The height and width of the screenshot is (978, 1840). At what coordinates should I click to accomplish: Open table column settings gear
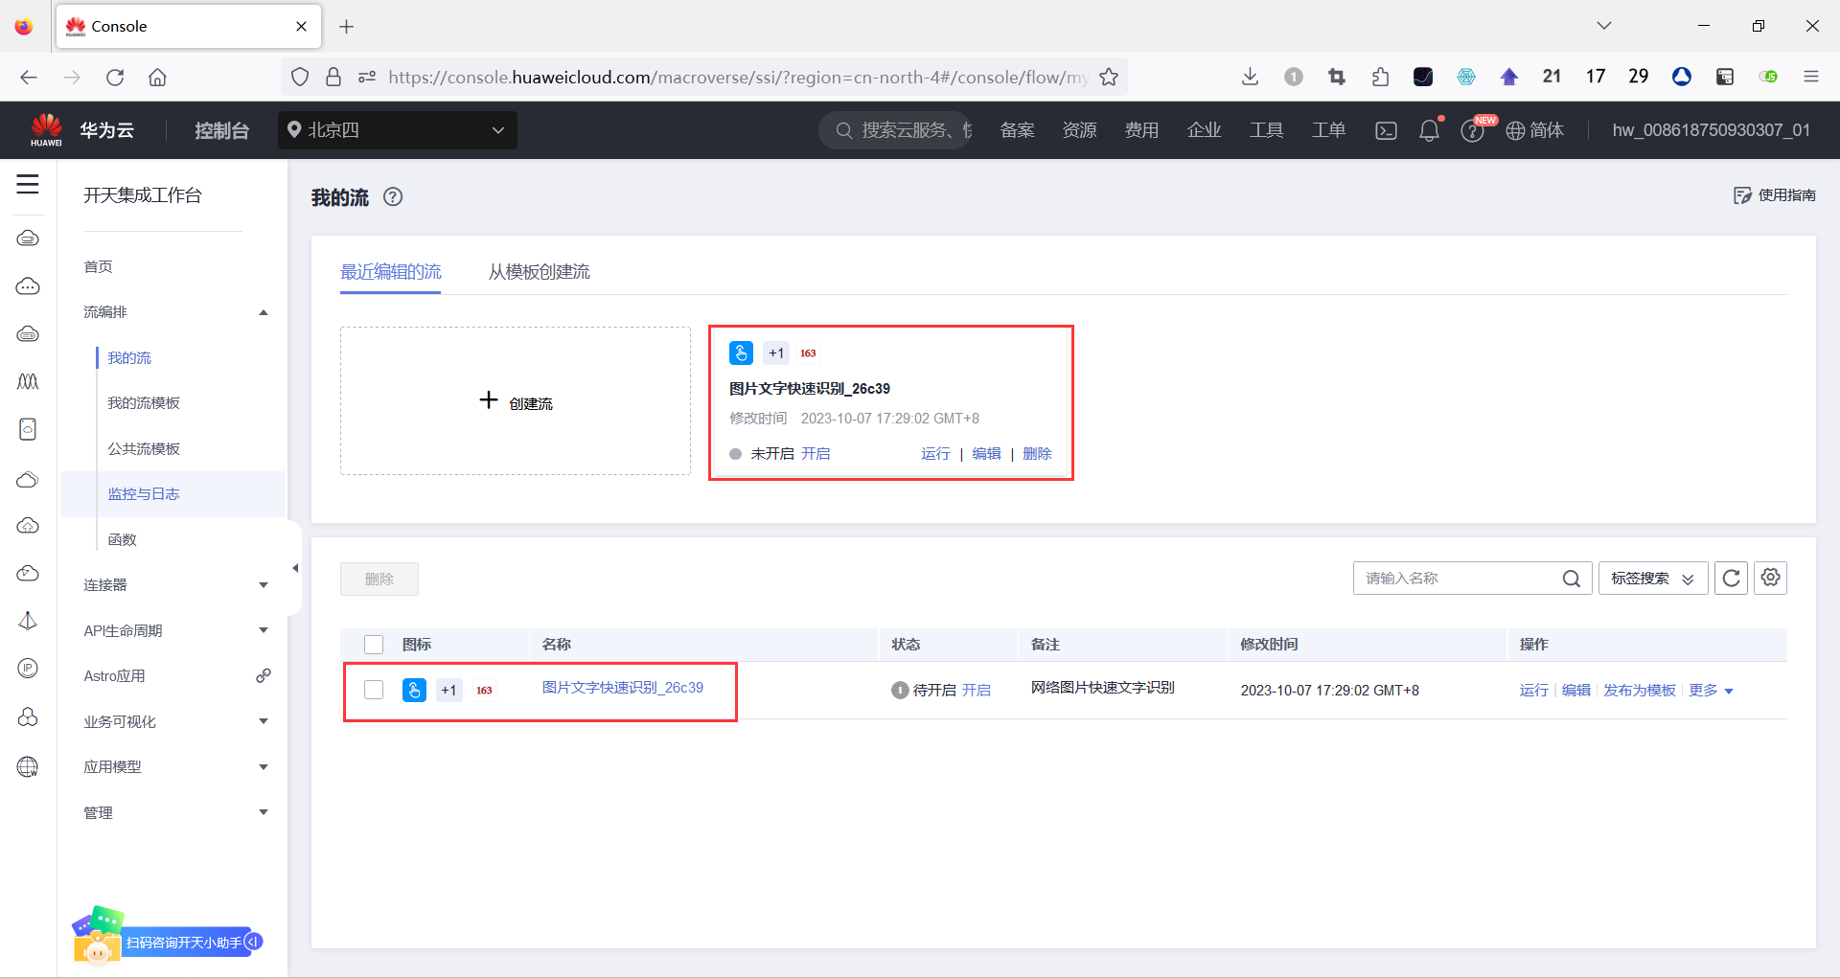[1770, 578]
